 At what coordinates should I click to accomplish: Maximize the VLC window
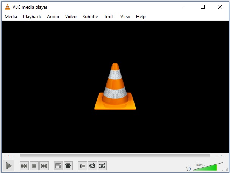tap(203, 7)
